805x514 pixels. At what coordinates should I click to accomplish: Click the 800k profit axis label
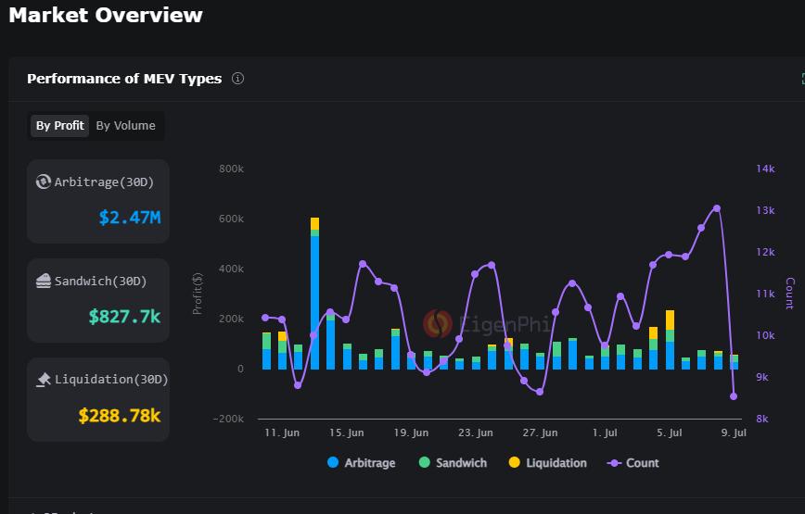(x=231, y=169)
